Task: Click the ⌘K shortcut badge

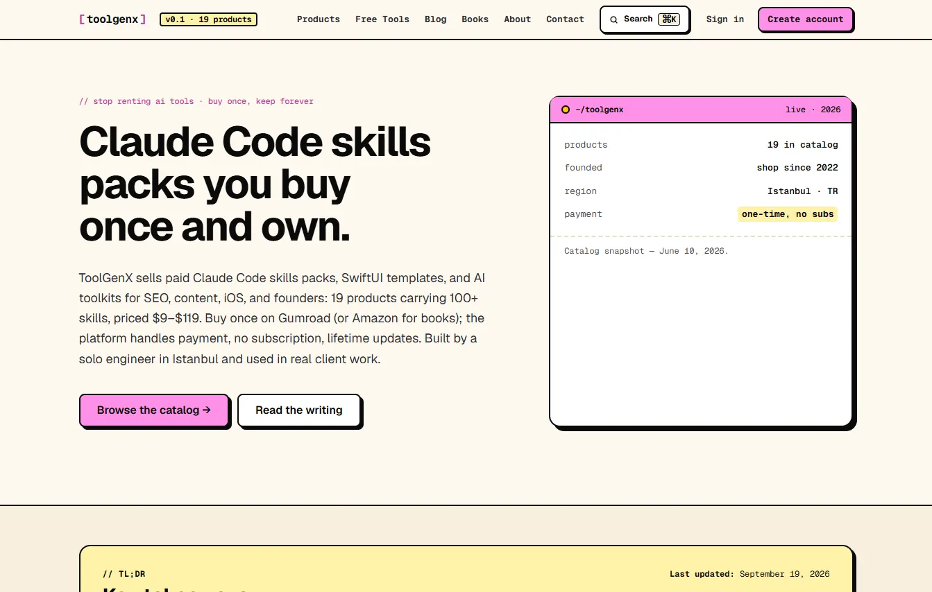Action: pos(670,19)
